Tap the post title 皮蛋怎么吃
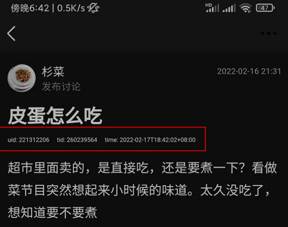Image resolution: width=288 pixels, height=227 pixels. click(x=55, y=115)
